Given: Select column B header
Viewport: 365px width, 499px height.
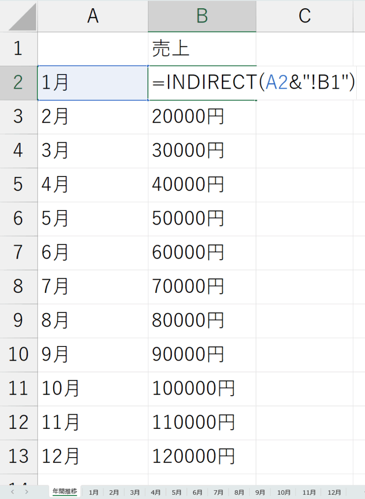Looking at the screenshot, I should click(x=202, y=16).
